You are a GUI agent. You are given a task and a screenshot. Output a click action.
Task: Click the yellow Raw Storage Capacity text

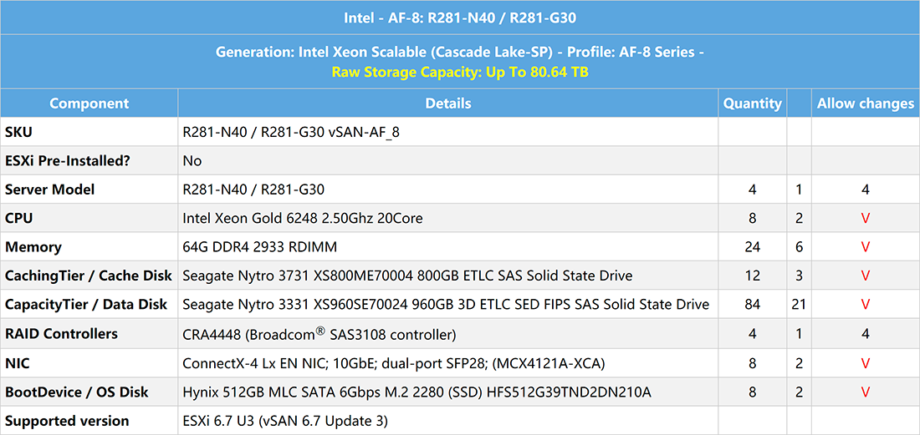pos(460,73)
